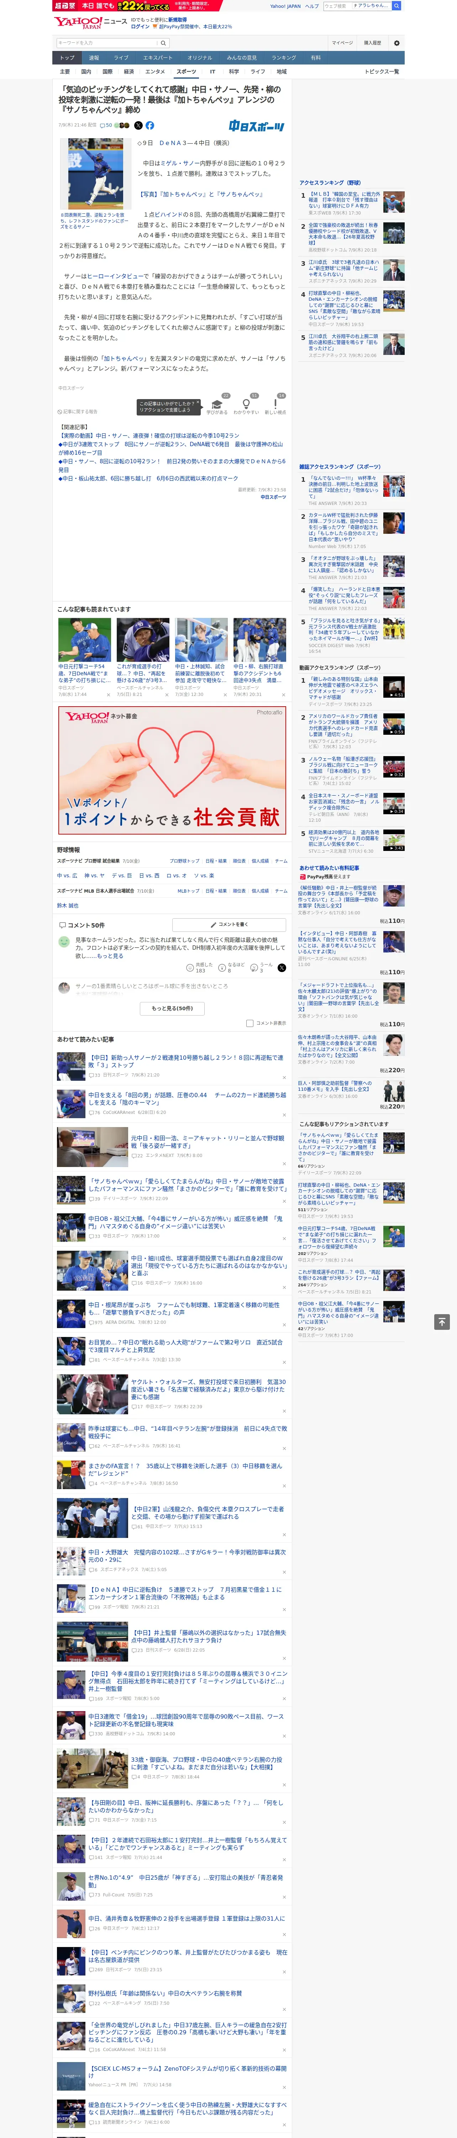457x2138 pixels.
Task: Open the article comment count bubble
Action: click(106, 125)
